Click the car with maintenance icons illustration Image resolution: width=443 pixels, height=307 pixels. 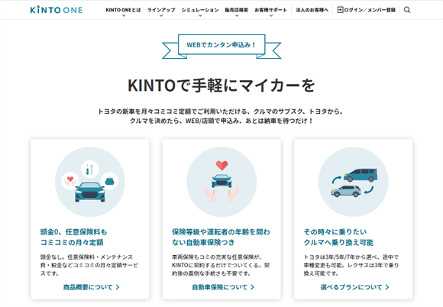(x=90, y=182)
